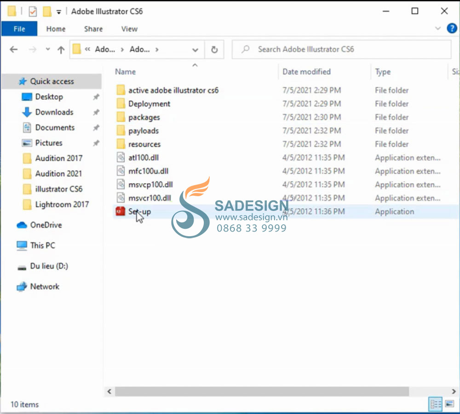Viewport: 460px width, 414px height.
Task: Click the mfc100u.dll file icon
Action: click(121, 171)
